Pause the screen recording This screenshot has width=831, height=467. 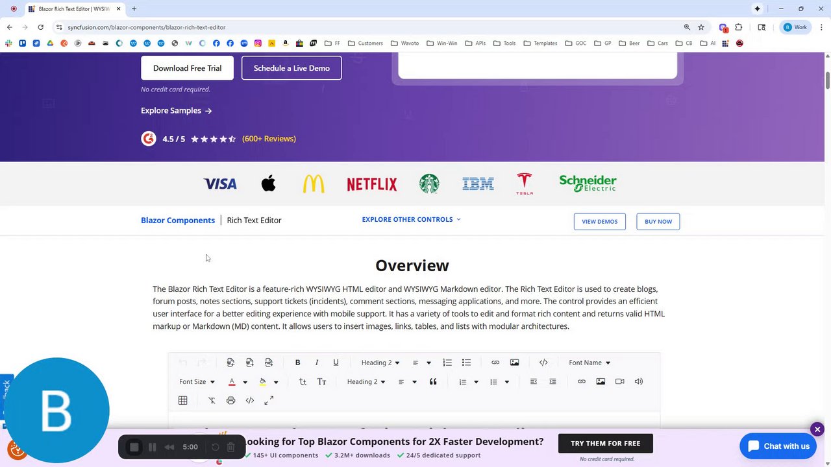(153, 447)
